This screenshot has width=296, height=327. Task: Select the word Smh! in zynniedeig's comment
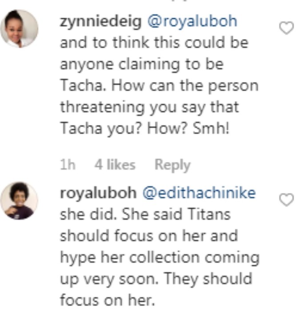(x=211, y=128)
